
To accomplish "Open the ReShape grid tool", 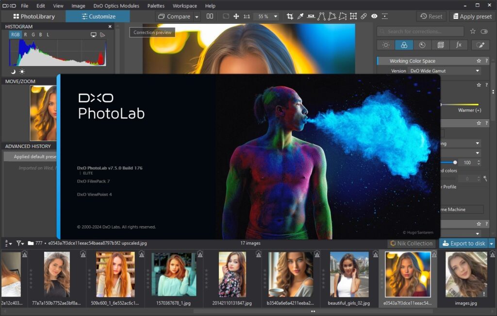I will (353, 17).
